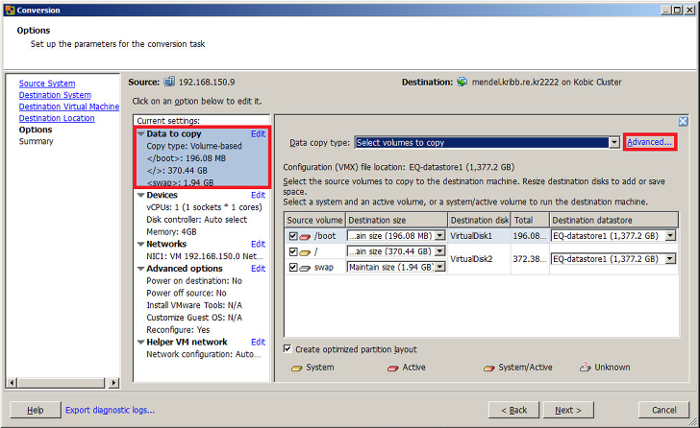Click the sidebar horizontal scrollbar thumb
The height and width of the screenshot is (428, 700).
click(x=62, y=383)
